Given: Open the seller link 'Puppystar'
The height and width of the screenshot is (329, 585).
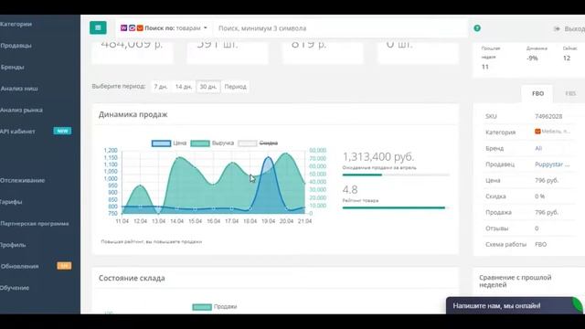Looking at the screenshot, I should tap(552, 164).
